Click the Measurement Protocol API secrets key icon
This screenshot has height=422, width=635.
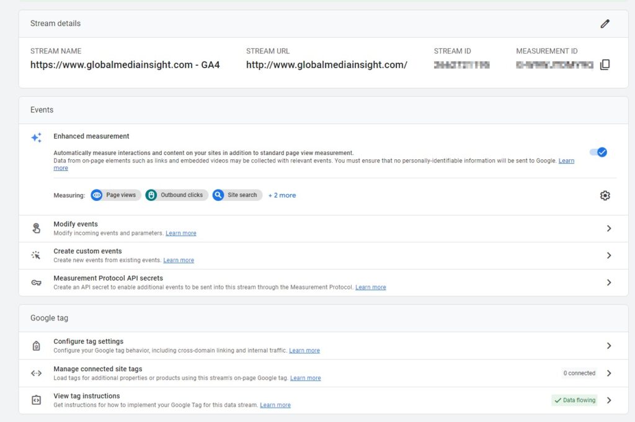click(x=37, y=282)
